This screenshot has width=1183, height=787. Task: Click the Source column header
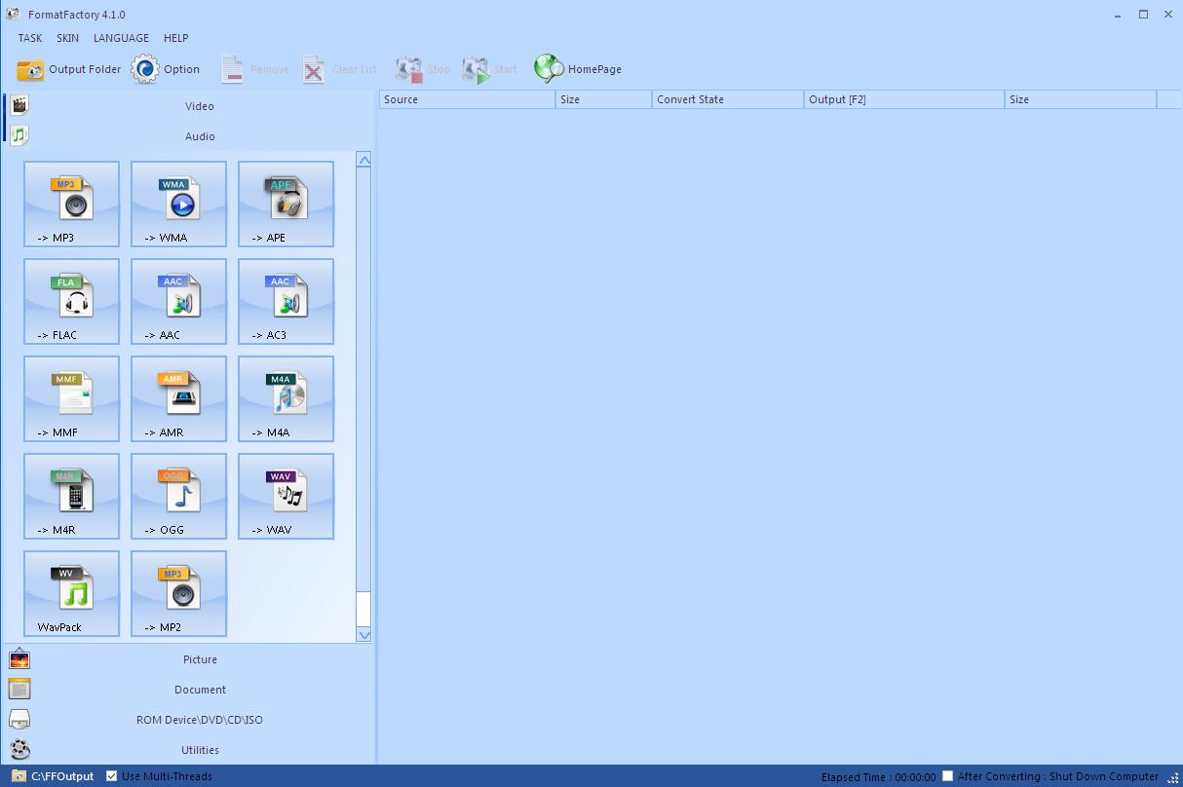tap(467, 99)
